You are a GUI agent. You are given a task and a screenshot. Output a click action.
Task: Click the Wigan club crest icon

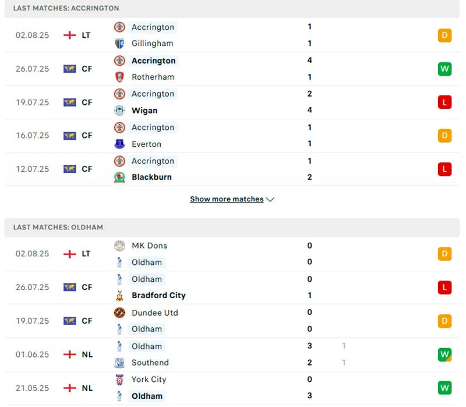pos(119,110)
